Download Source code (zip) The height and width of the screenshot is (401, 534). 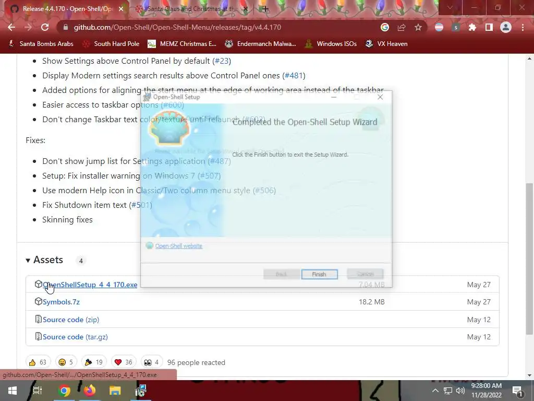pos(71,320)
